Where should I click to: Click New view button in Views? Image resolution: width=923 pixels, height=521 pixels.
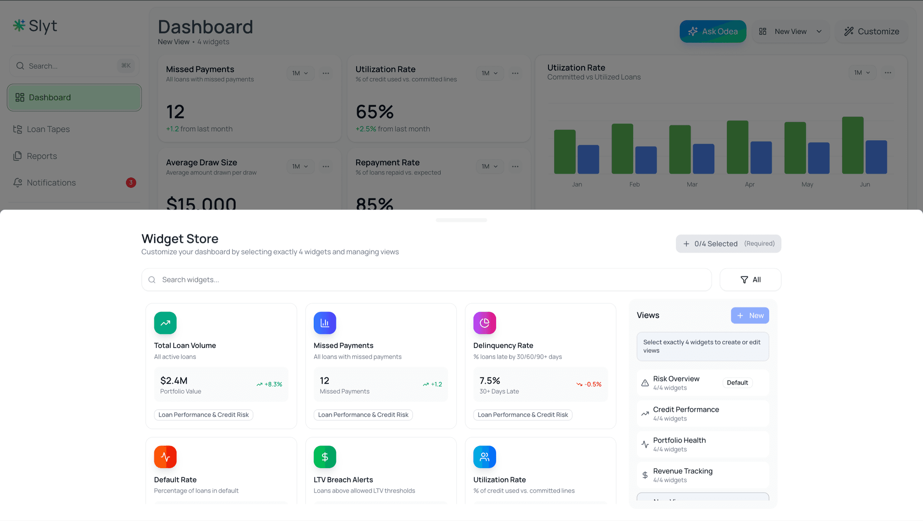[x=750, y=316]
